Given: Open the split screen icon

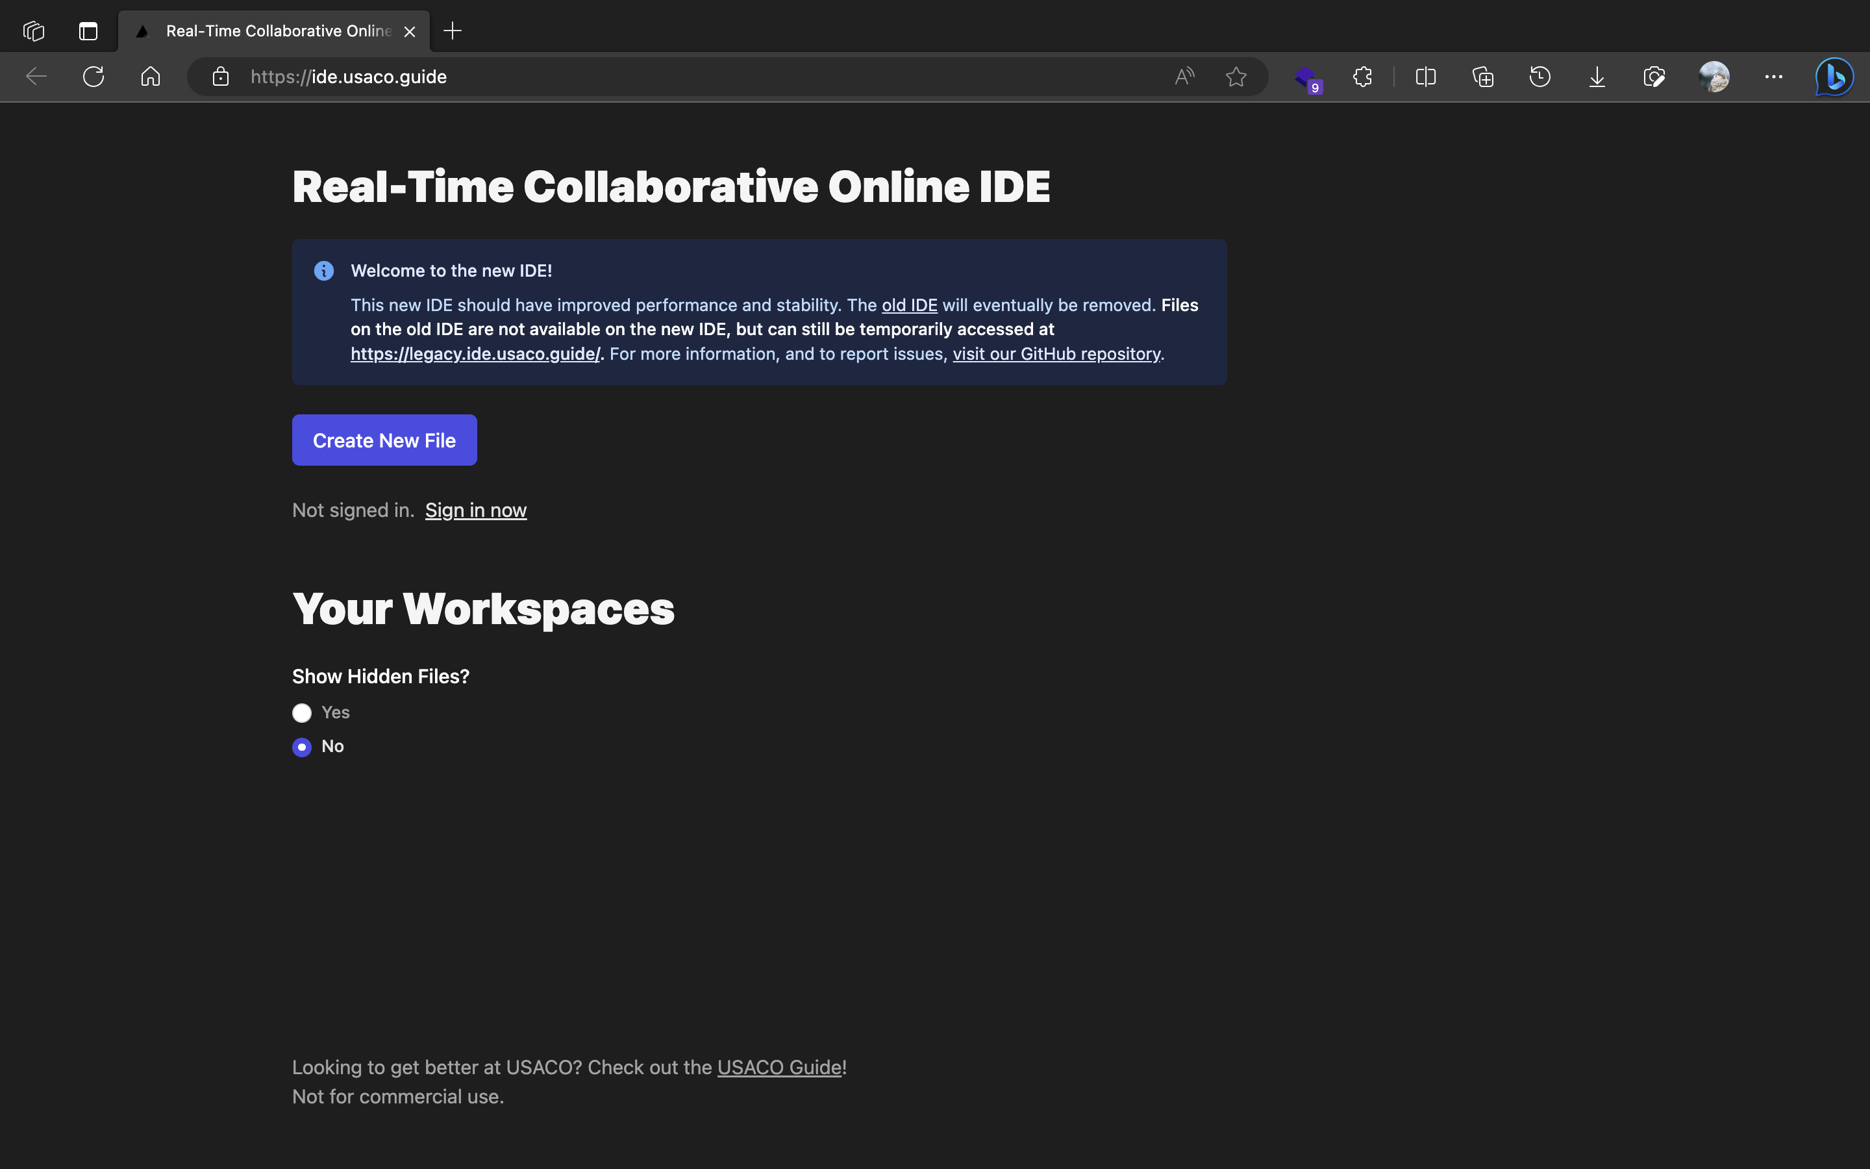Looking at the screenshot, I should pyautogui.click(x=1425, y=77).
